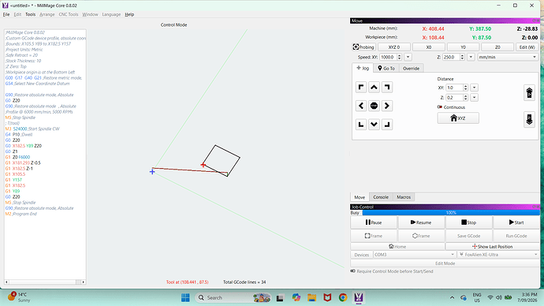Open XY speed preset dropdown

[x=408, y=57]
